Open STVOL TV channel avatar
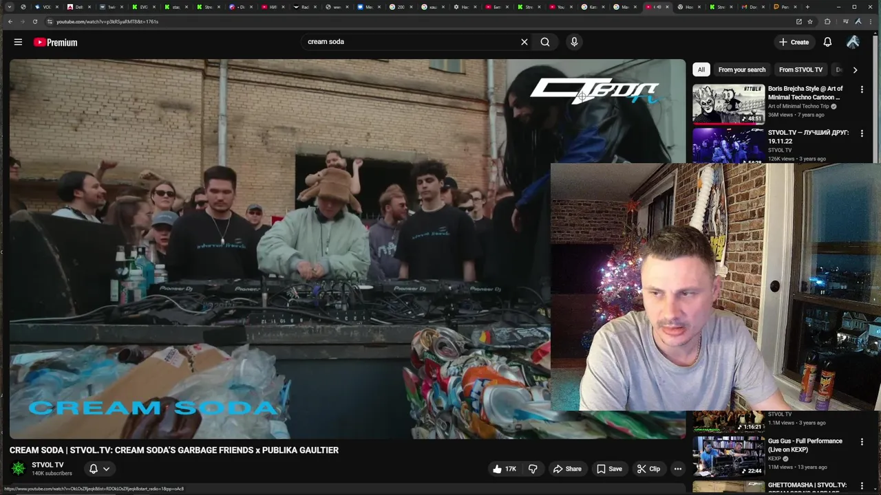 coord(19,468)
